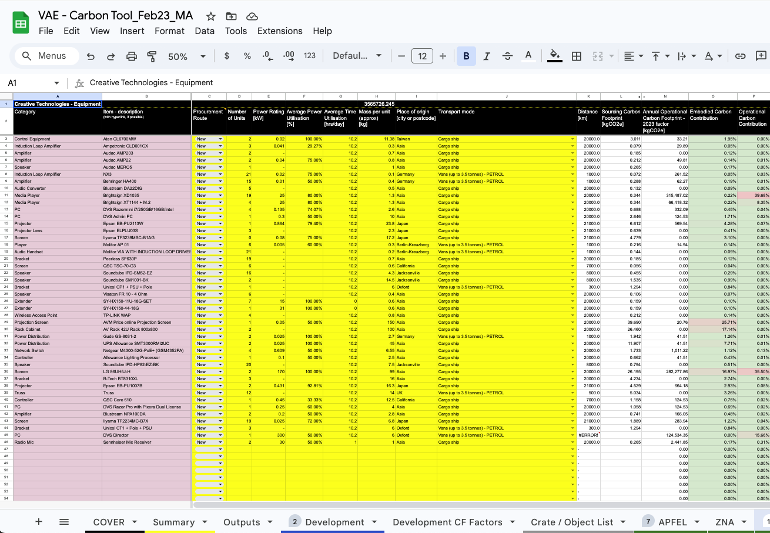Open the COVER sheet tab options arrow

point(135,522)
